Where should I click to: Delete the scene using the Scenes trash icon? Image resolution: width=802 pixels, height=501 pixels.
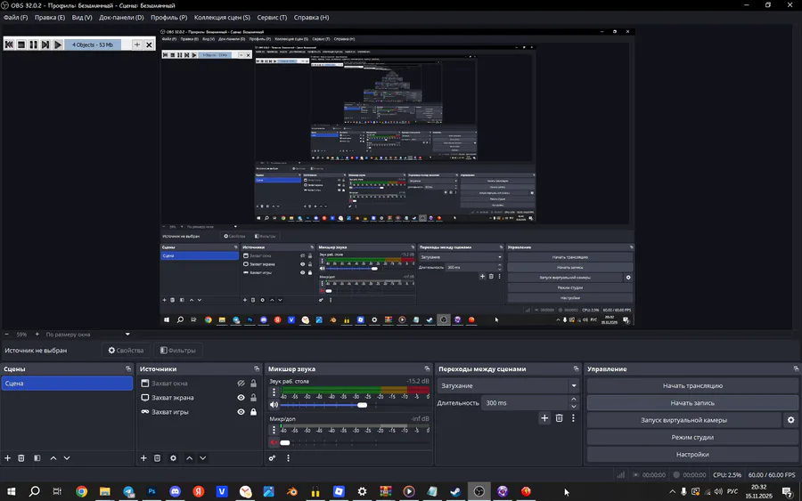click(x=21, y=458)
